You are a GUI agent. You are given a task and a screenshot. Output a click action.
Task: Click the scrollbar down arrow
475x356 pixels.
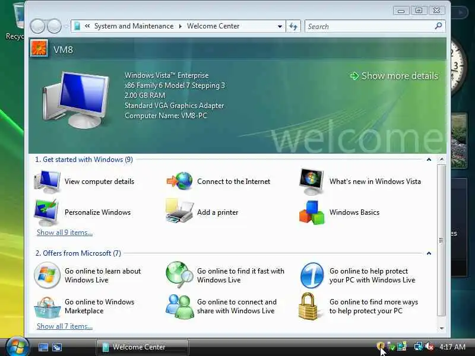click(442, 328)
